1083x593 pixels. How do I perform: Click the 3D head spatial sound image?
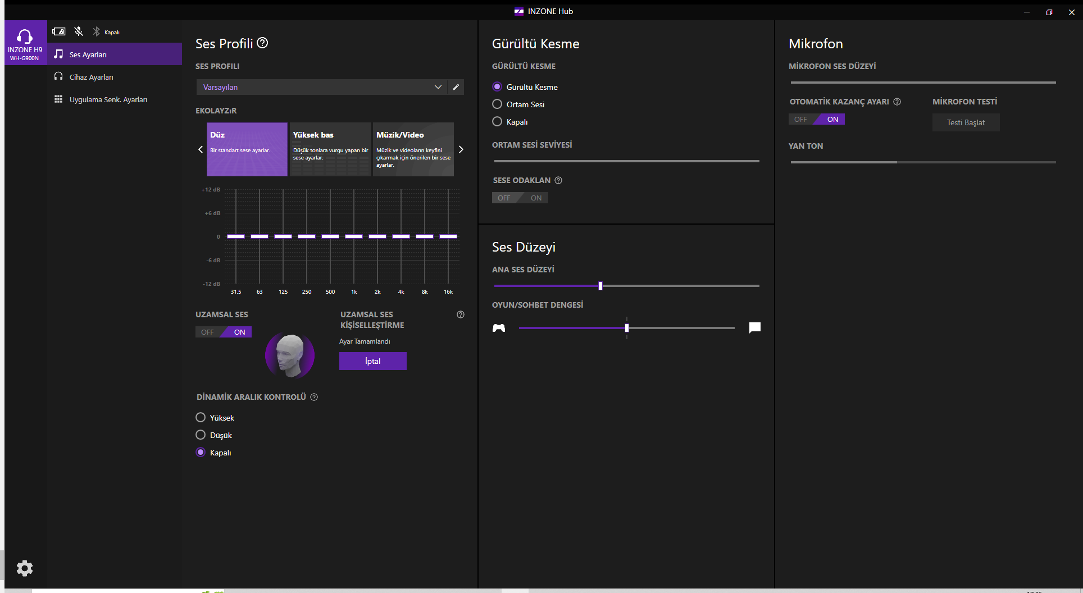pos(290,355)
